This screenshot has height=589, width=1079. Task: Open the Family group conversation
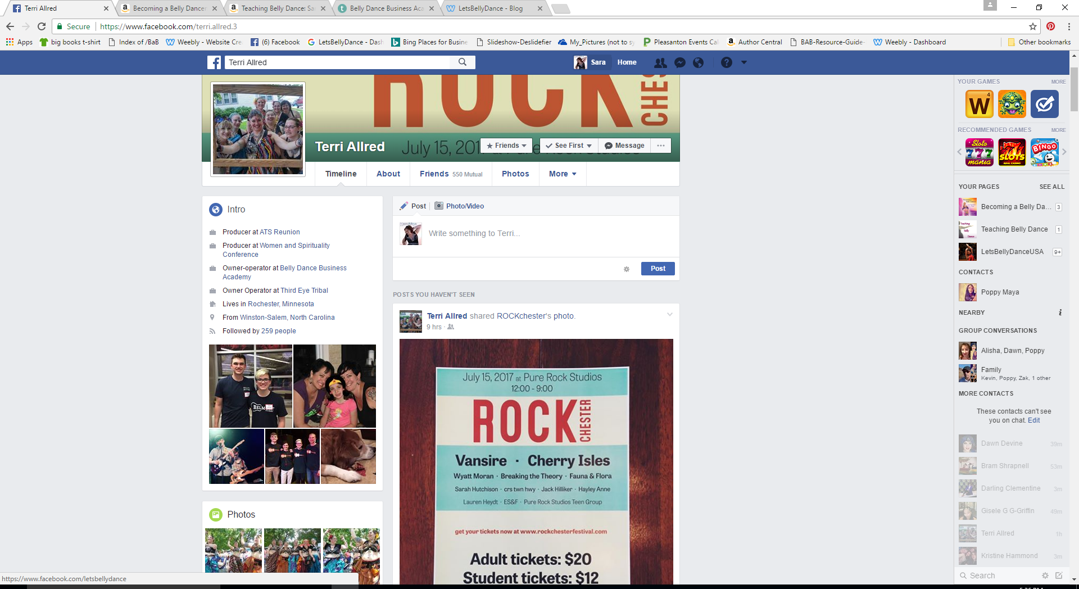pyautogui.click(x=1012, y=373)
